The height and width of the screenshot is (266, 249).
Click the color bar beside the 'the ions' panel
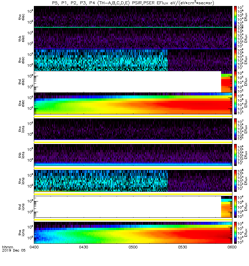pos(235,232)
